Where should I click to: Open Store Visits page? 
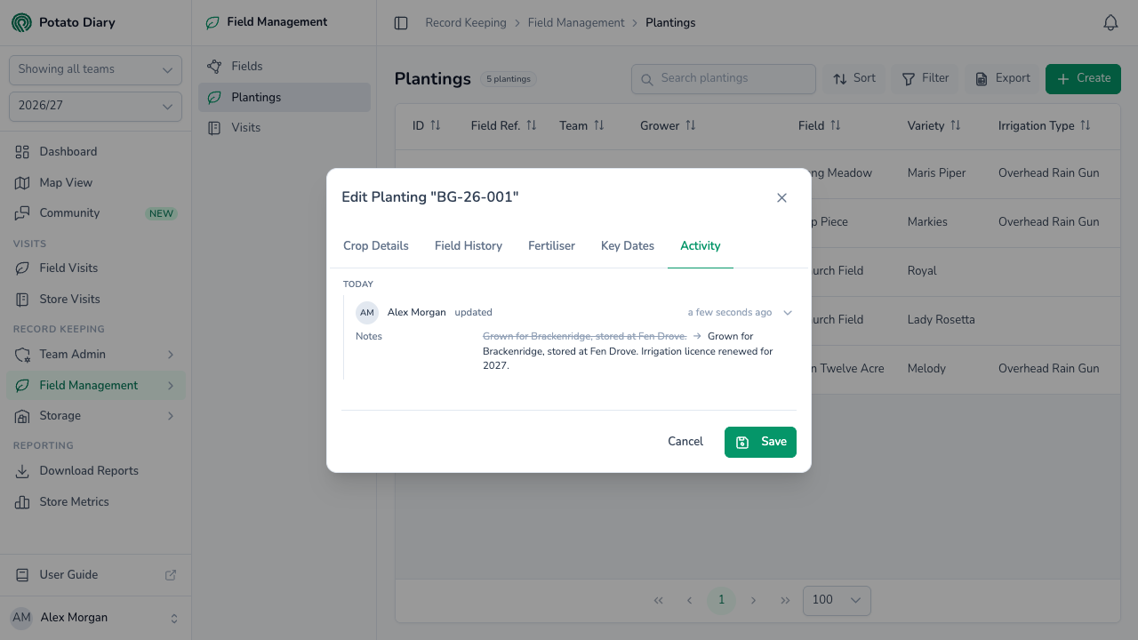pyautogui.click(x=96, y=300)
